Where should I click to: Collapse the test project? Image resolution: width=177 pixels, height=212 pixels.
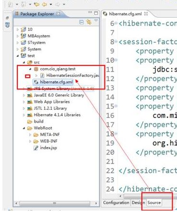pyautogui.click(x=18, y=56)
